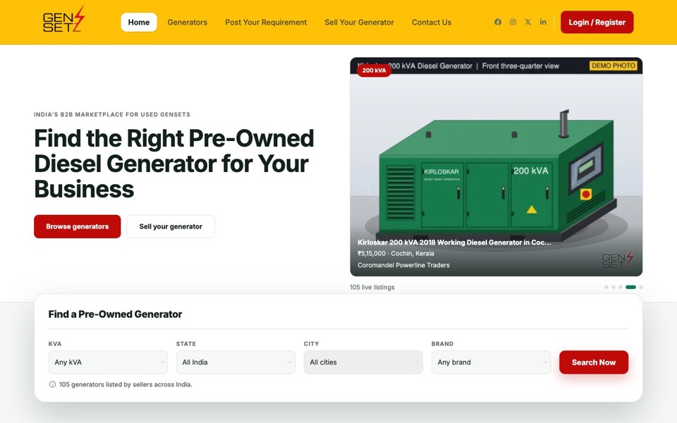Screen dimensions: 677x423
Task: Click the Find a Pre-Owned Generator heading
Action: click(x=115, y=314)
